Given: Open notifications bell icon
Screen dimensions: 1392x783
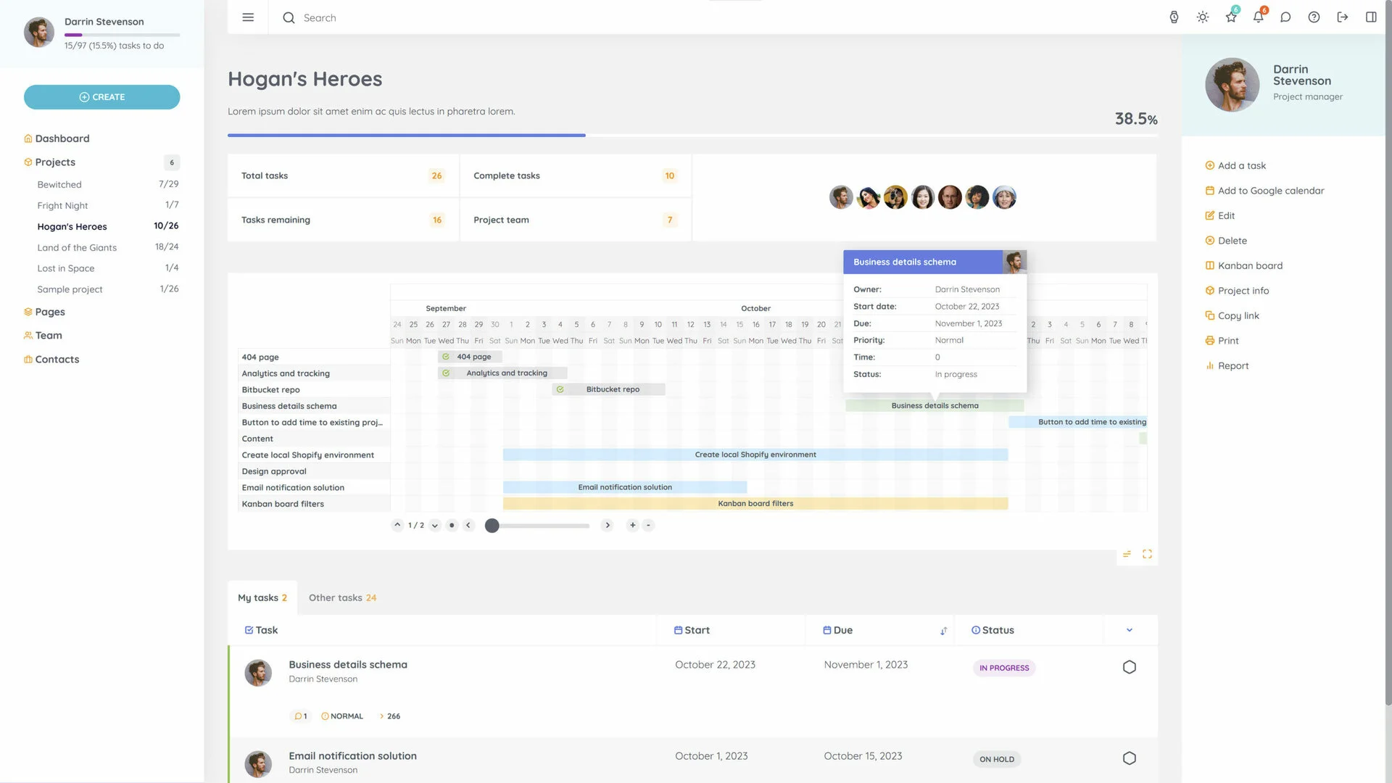Looking at the screenshot, I should point(1259,17).
